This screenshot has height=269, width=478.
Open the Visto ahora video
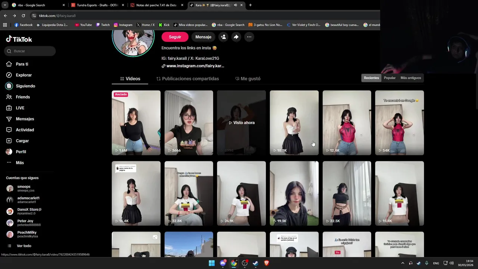click(241, 123)
